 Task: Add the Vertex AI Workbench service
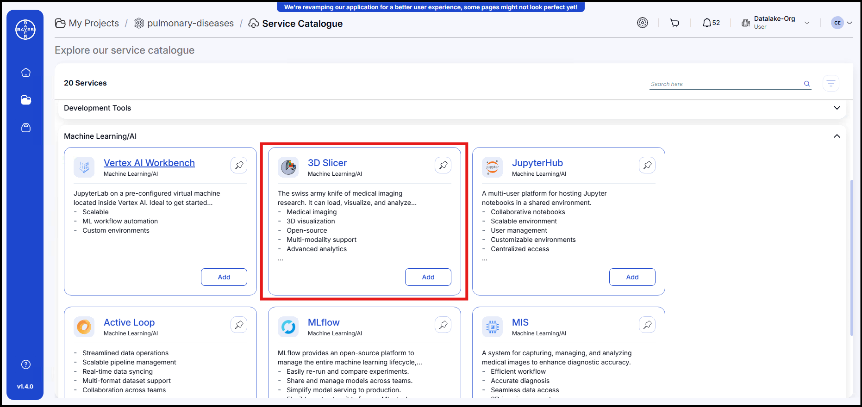224,277
